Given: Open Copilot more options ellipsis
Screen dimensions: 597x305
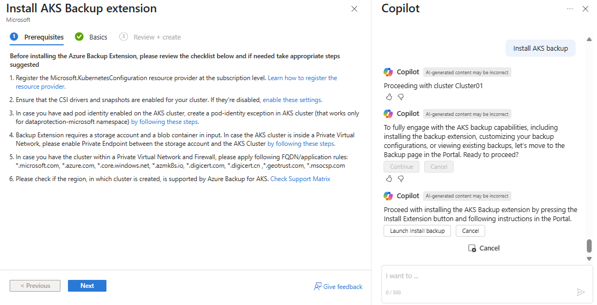Looking at the screenshot, I should (x=570, y=9).
